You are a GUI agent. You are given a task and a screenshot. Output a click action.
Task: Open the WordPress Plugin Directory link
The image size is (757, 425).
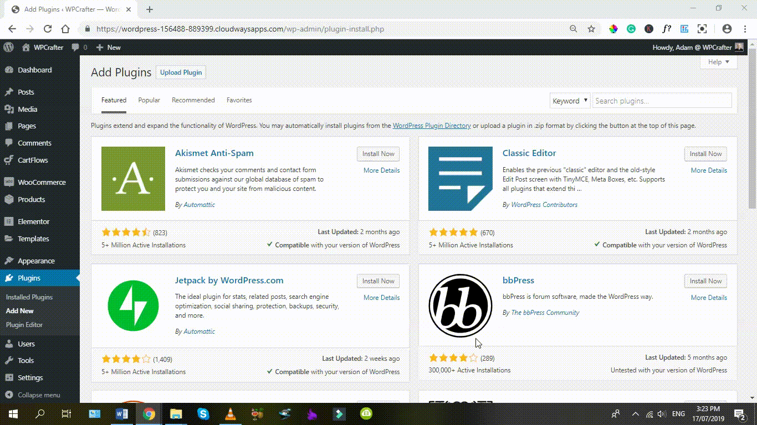tap(432, 126)
